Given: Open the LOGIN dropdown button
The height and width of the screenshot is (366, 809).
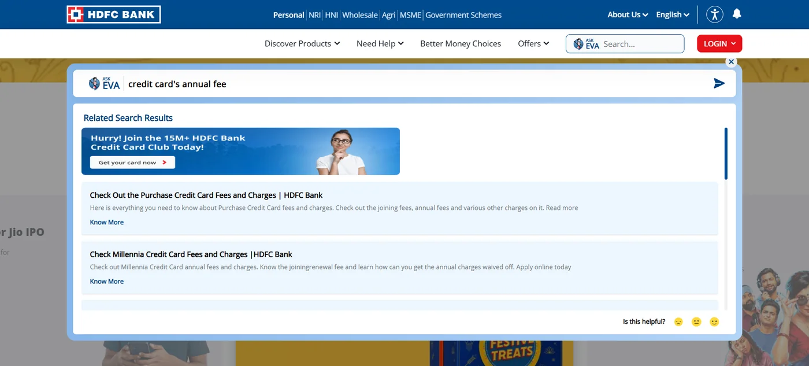Looking at the screenshot, I should tap(719, 43).
